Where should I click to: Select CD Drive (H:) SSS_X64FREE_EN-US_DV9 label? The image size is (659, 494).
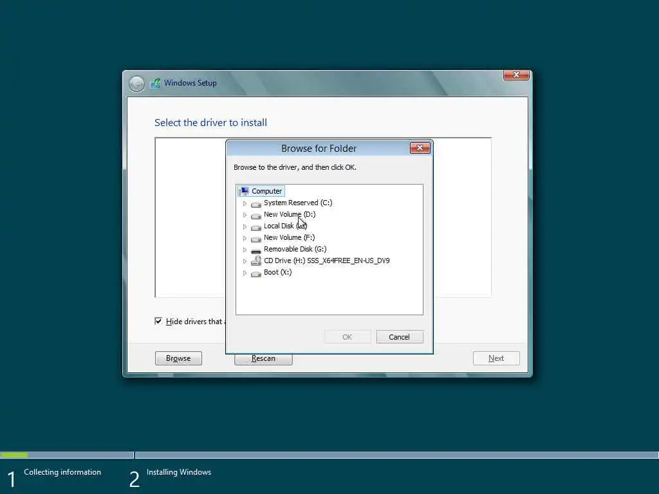point(326,261)
